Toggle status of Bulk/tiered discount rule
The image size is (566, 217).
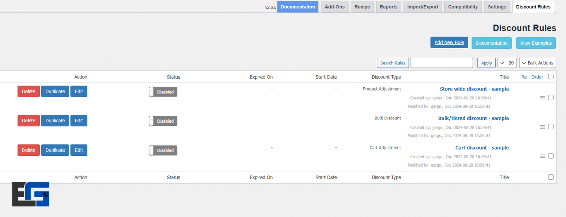(163, 121)
